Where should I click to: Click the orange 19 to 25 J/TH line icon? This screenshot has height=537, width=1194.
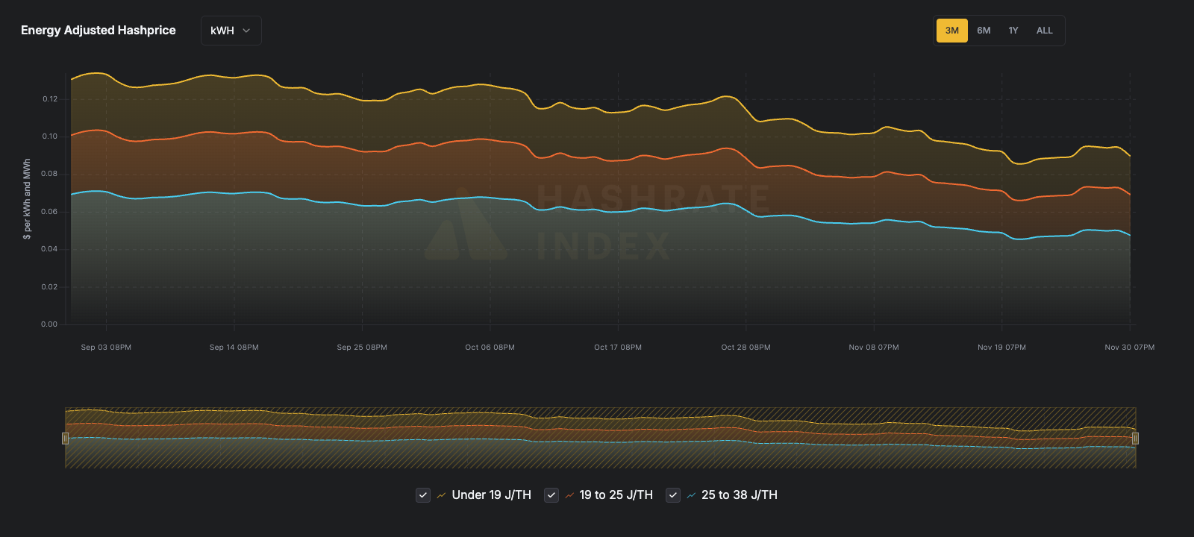pos(569,495)
